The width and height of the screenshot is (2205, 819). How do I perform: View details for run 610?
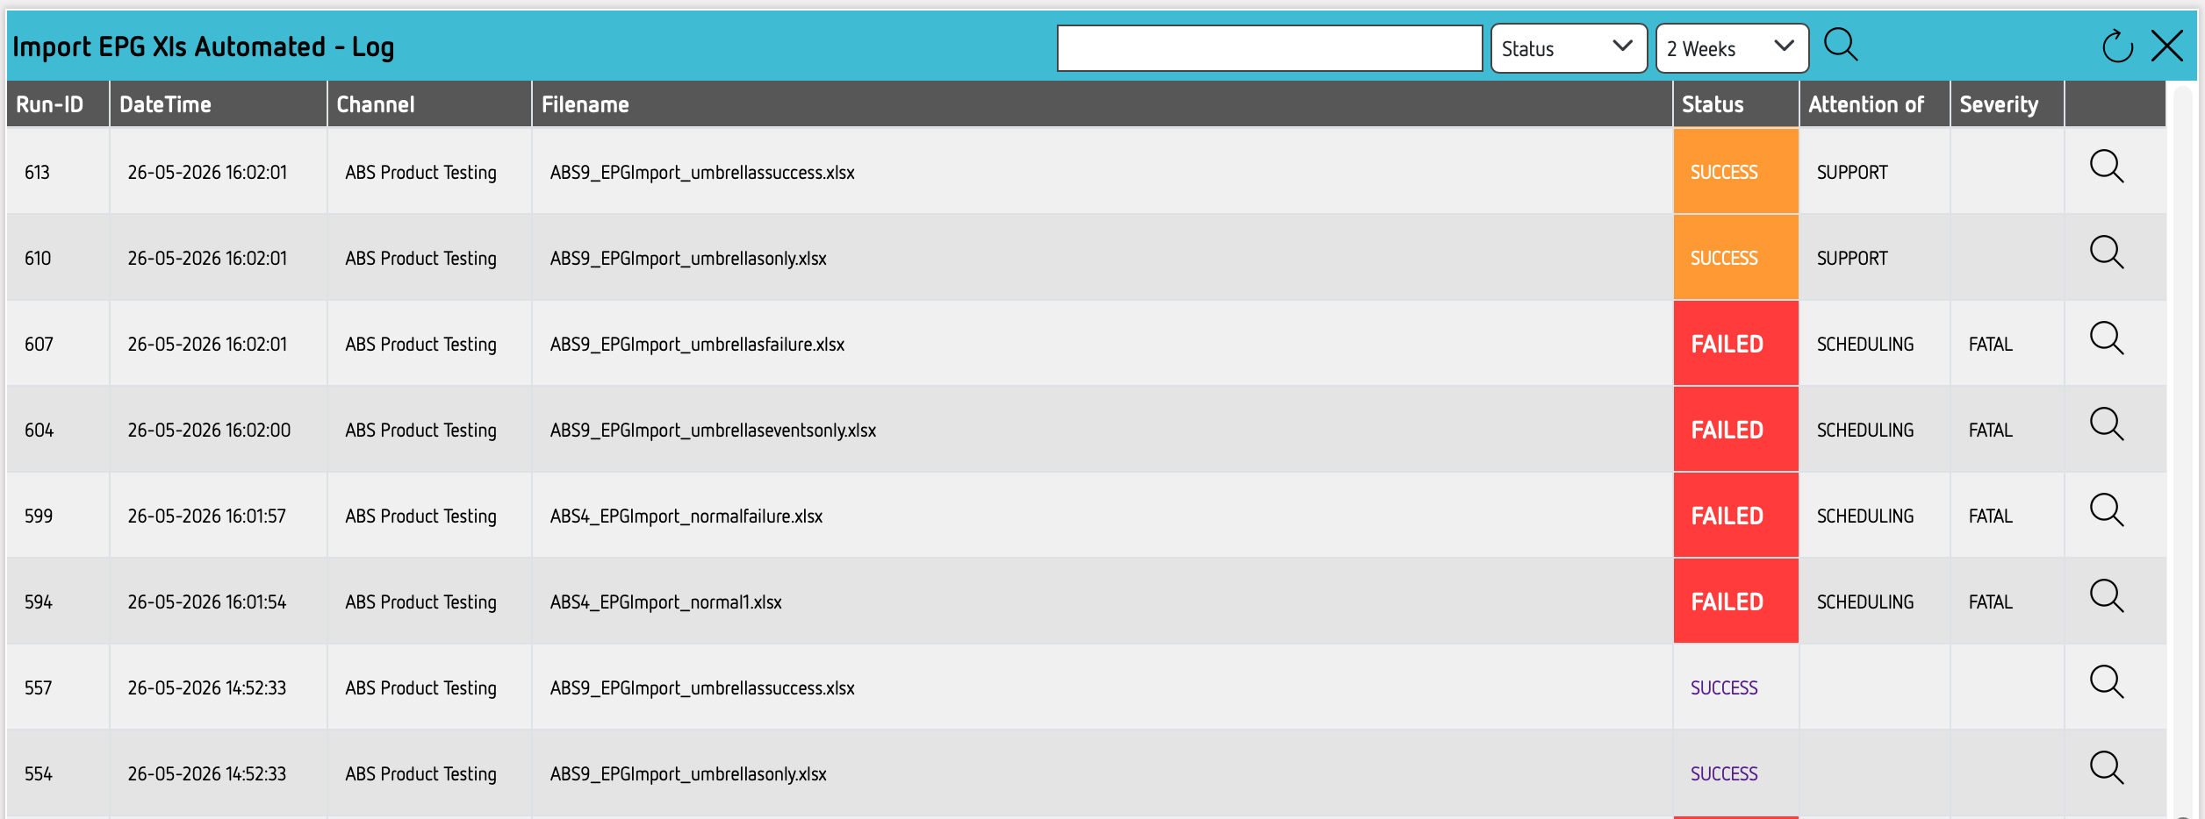click(2107, 253)
